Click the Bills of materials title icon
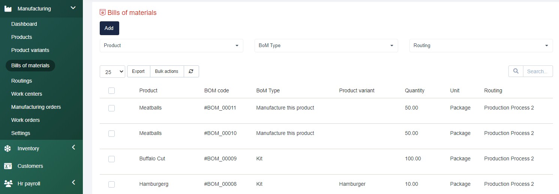This screenshot has width=559, height=194. click(x=102, y=13)
